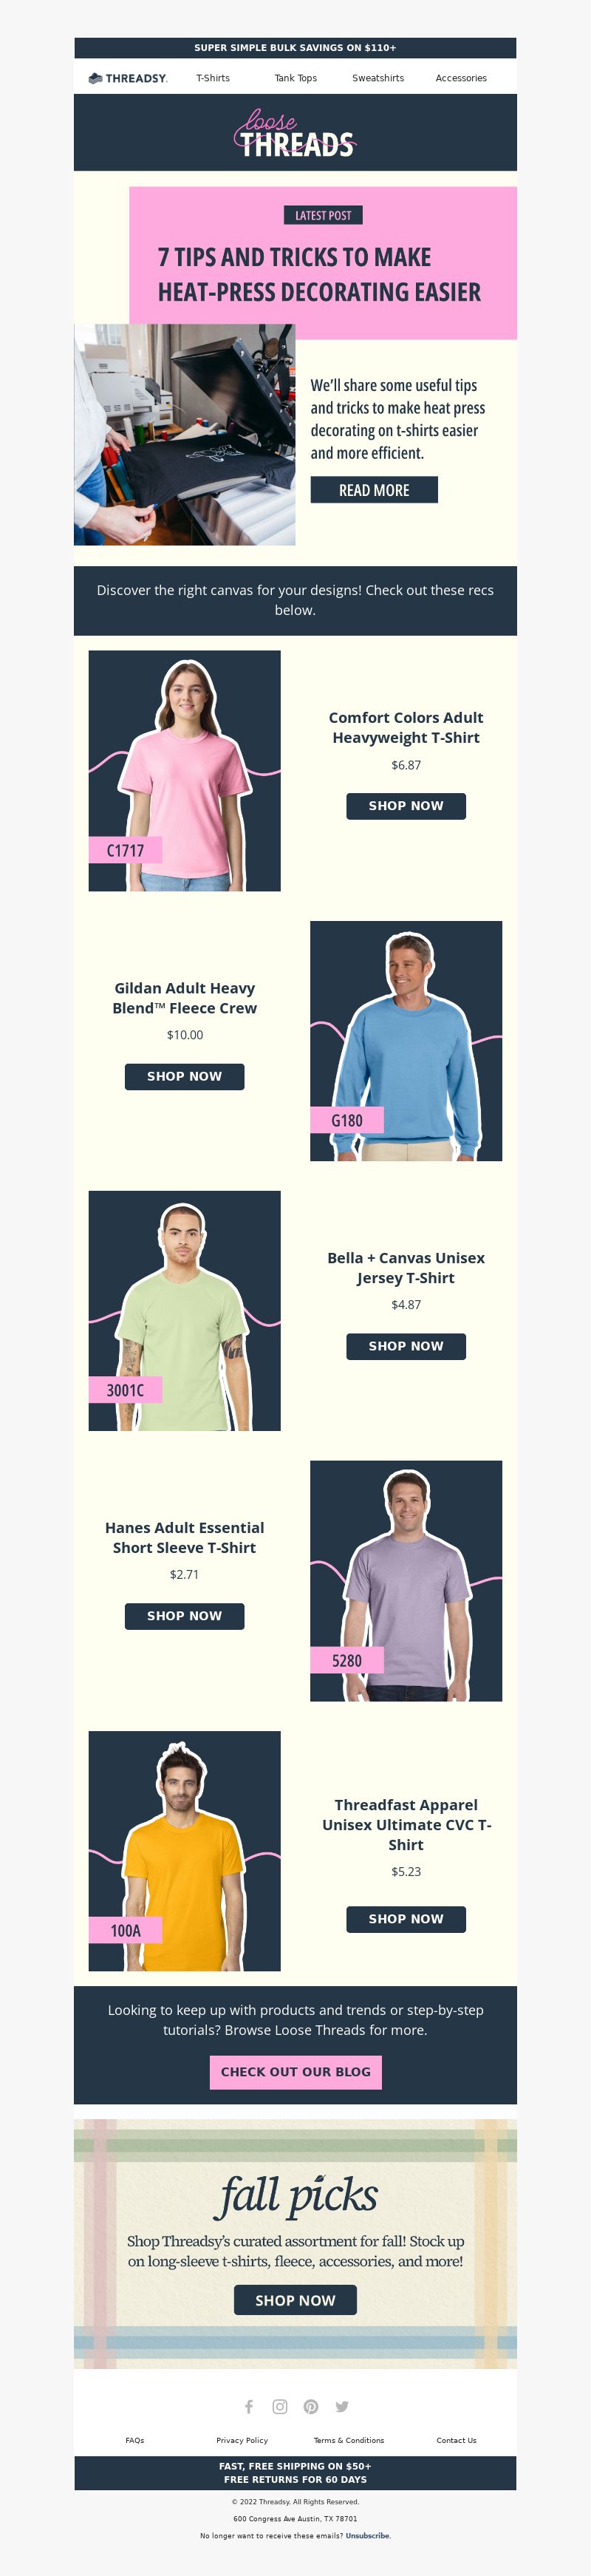591x2576 pixels.
Task: Go to Accessories category
Action: point(461,78)
